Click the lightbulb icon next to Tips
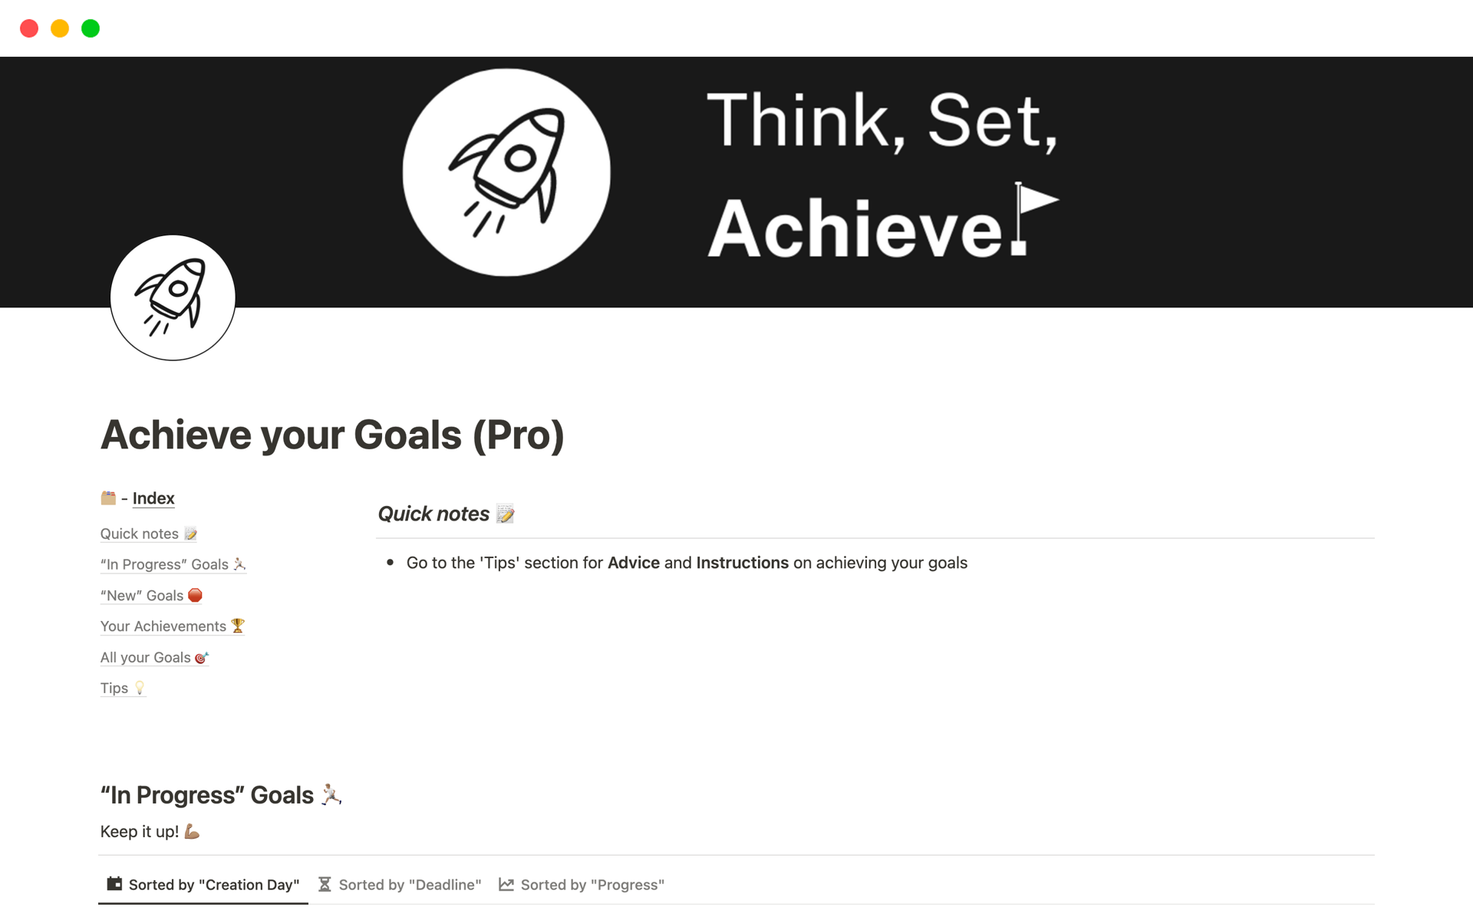The image size is (1473, 920). point(137,688)
